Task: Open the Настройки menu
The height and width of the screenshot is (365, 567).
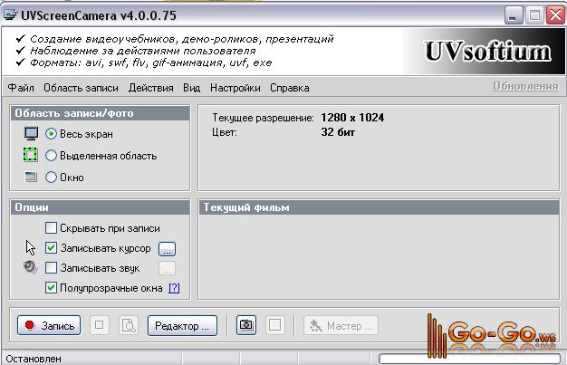Action: coord(235,88)
